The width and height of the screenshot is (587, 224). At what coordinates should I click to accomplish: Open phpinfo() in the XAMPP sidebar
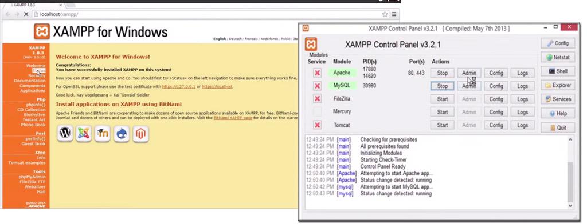coord(36,105)
